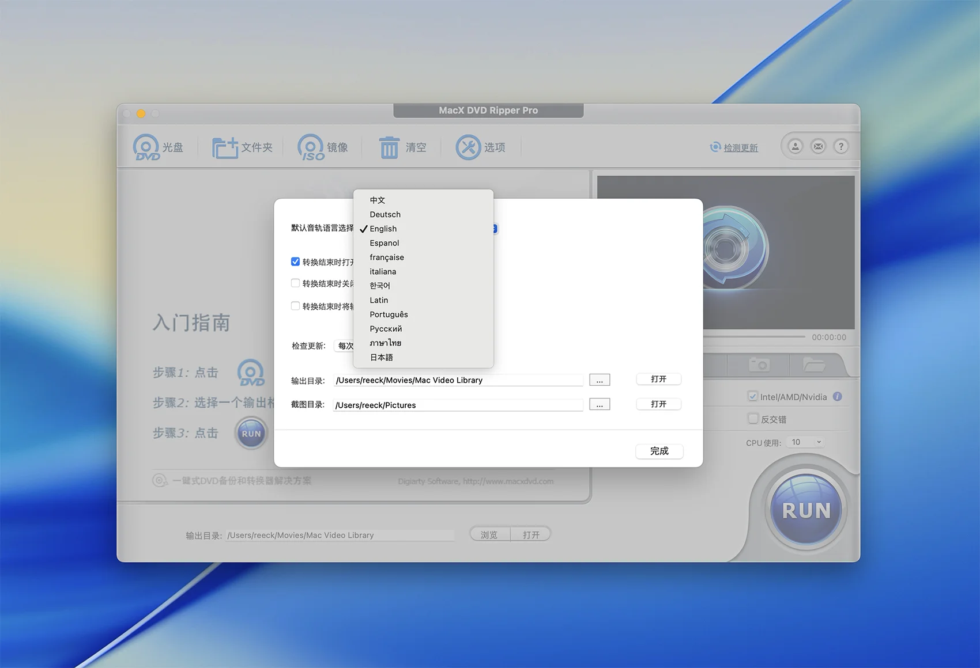This screenshot has width=980, height=668.
Task: Browse for output folder with ellipsis button
Action: tap(600, 380)
